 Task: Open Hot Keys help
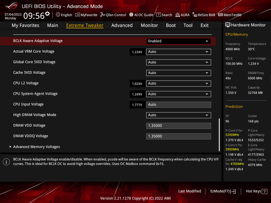pyautogui.click(x=256, y=191)
